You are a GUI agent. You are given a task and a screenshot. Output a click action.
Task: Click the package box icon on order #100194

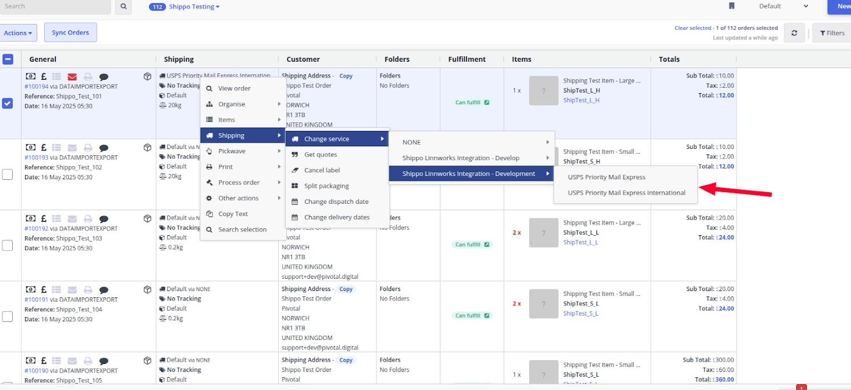(x=147, y=77)
